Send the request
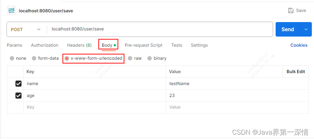314x139 pixels. 288,29
